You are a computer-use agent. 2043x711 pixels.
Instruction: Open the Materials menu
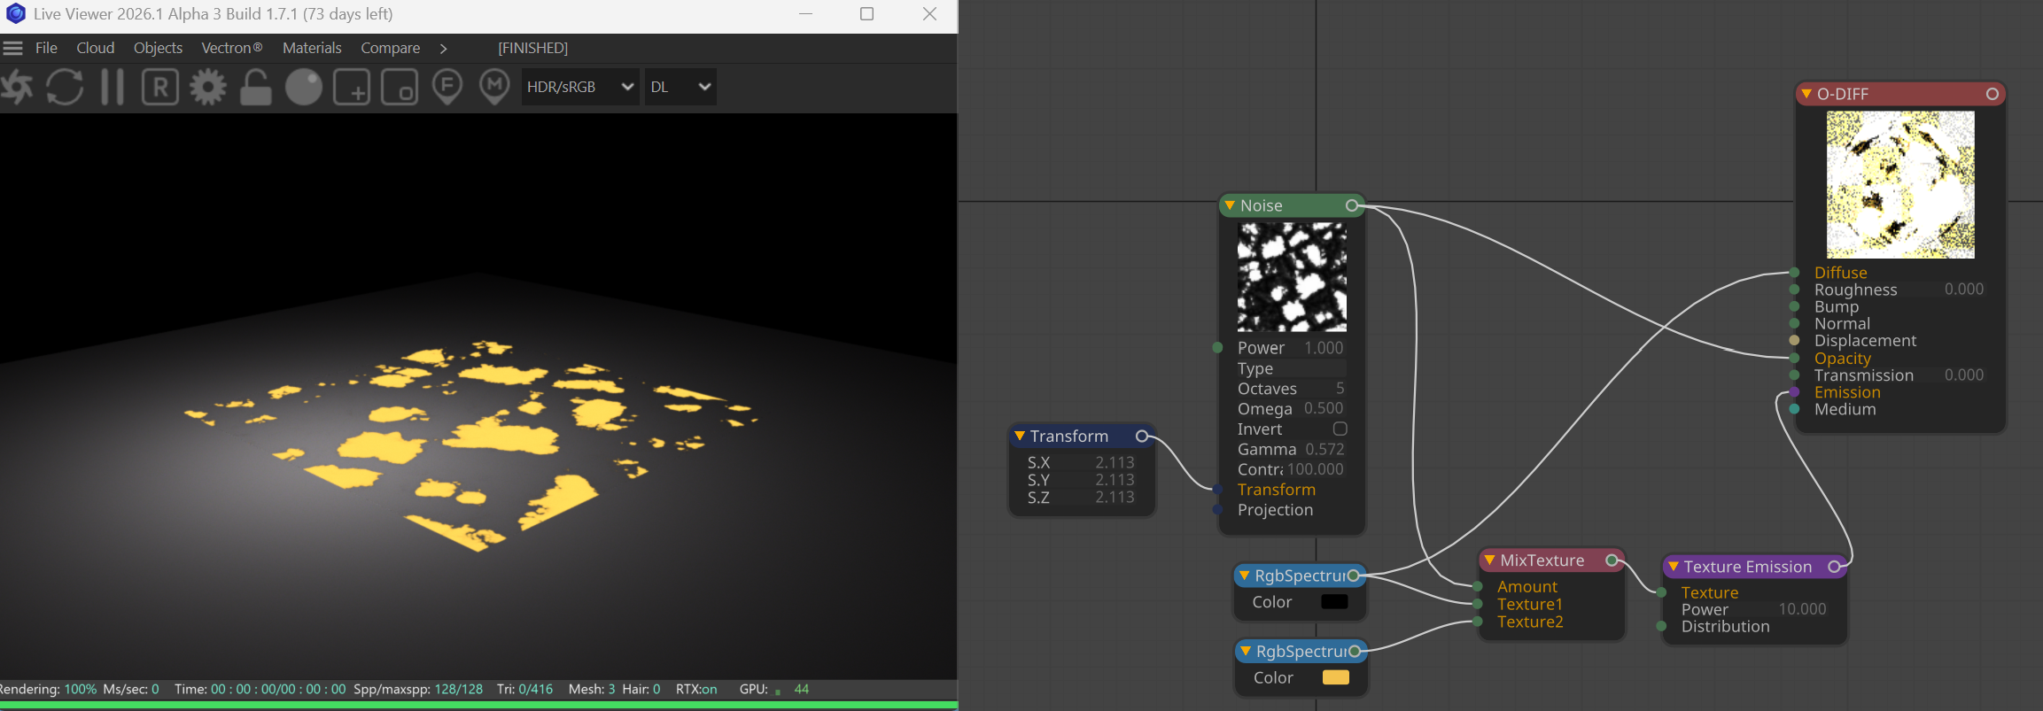312,48
